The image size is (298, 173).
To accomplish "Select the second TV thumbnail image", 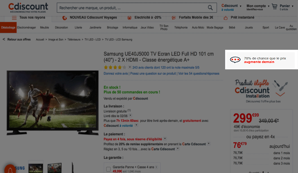I will pos(54,168).
